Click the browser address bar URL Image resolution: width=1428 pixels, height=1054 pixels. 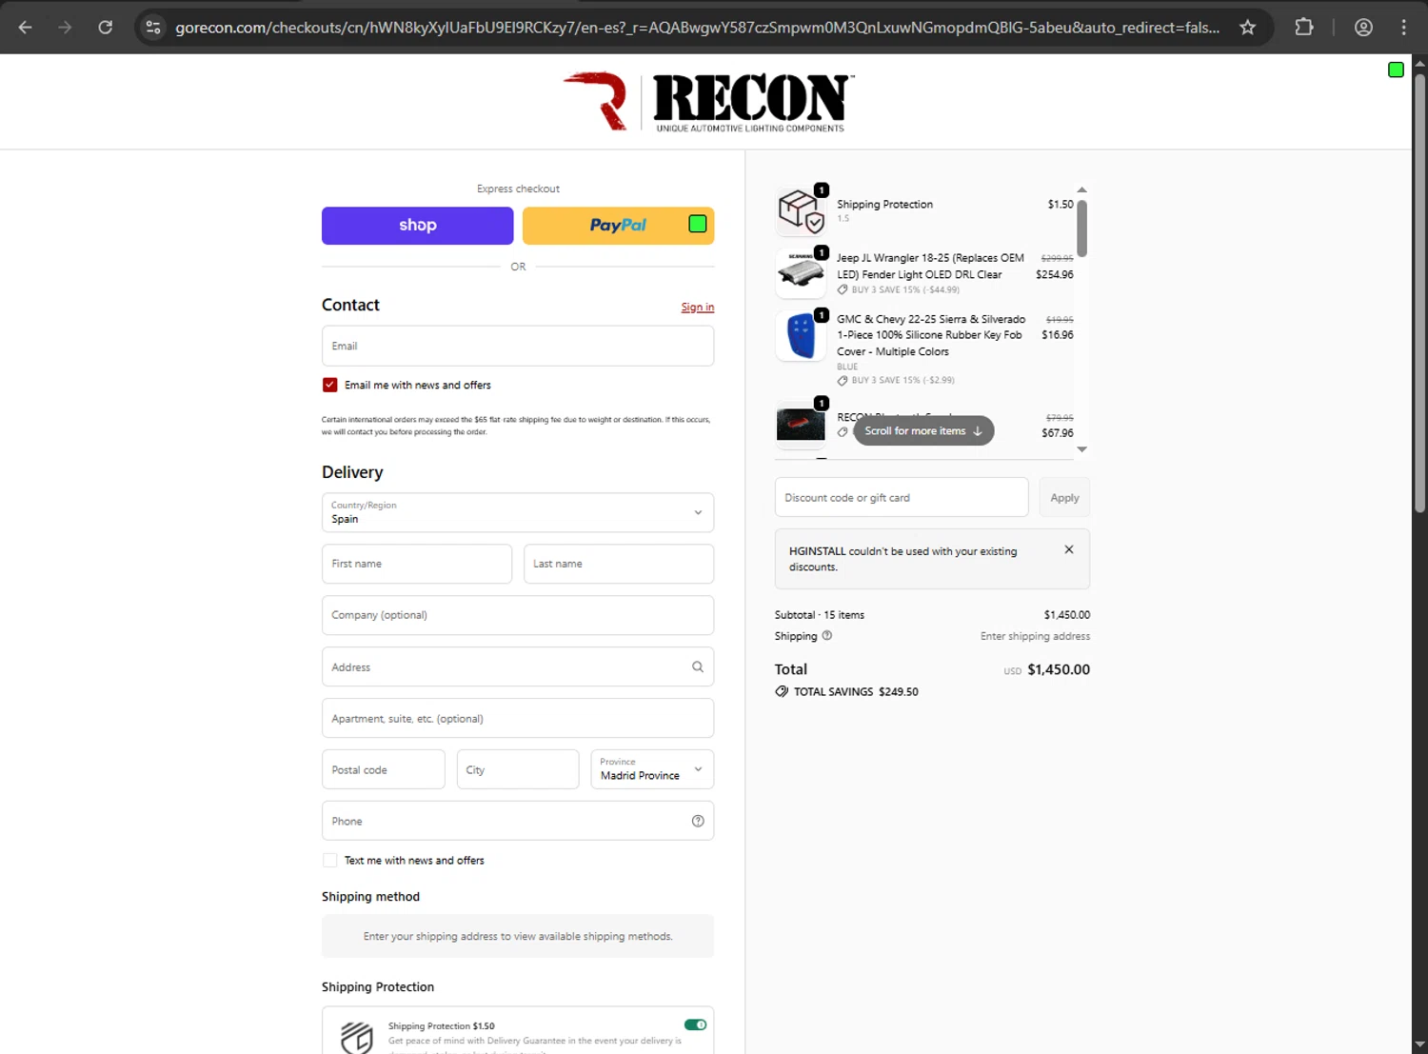point(698,28)
